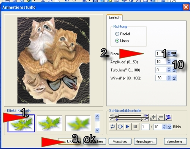Screen dimensions: 190x149
Task: Click the frame position slider handle
Action: pos(117,115)
